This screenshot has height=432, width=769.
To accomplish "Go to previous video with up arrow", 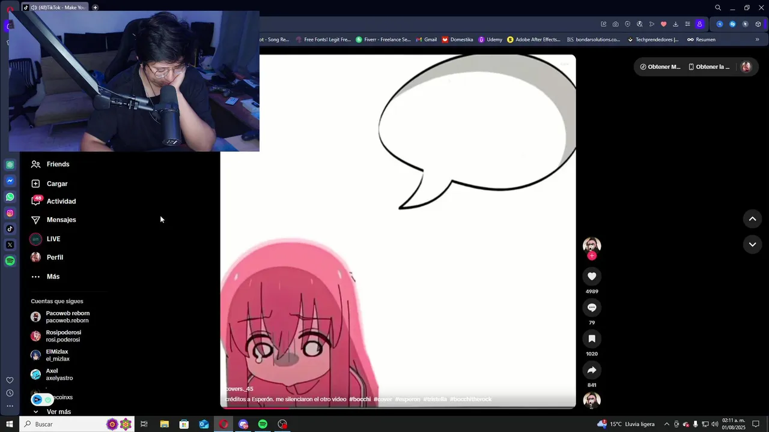I will 752,219.
